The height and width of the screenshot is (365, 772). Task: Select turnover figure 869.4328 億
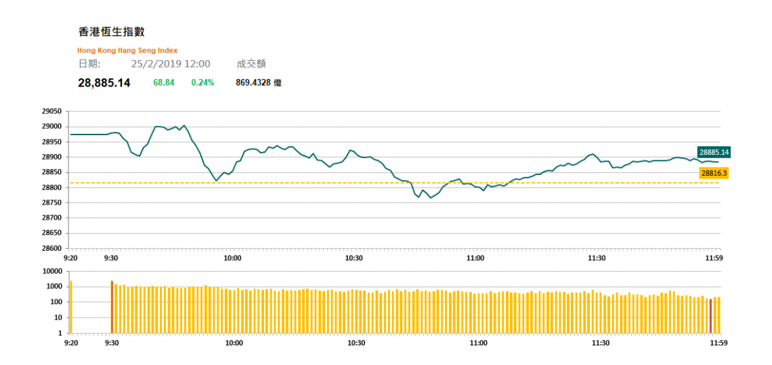tap(259, 83)
